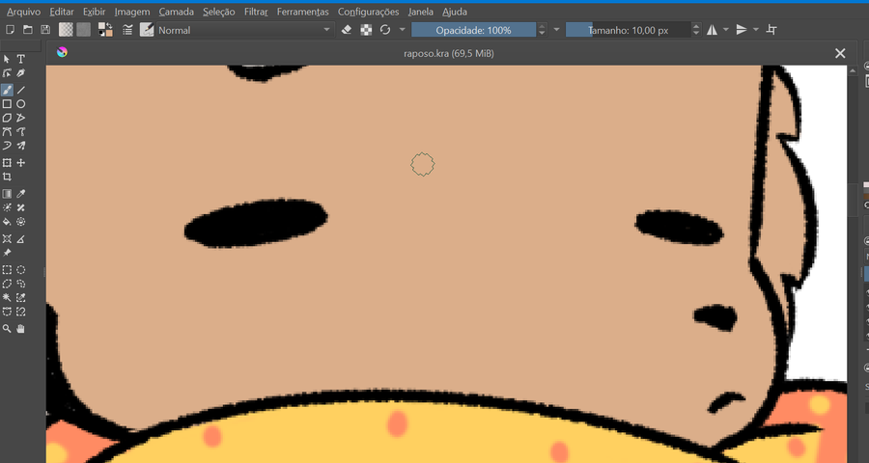Toggle preserve alpha
The height and width of the screenshot is (463, 869).
pos(366,30)
